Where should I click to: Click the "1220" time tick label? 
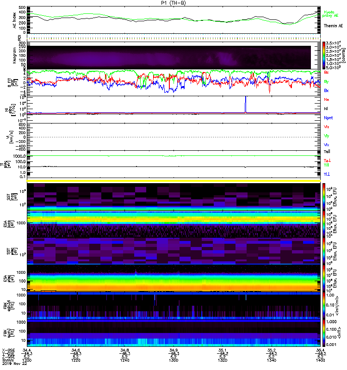76,360
